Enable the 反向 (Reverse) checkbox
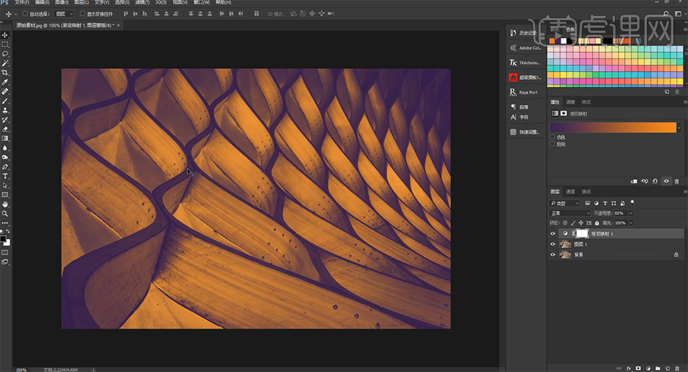 pos(552,144)
